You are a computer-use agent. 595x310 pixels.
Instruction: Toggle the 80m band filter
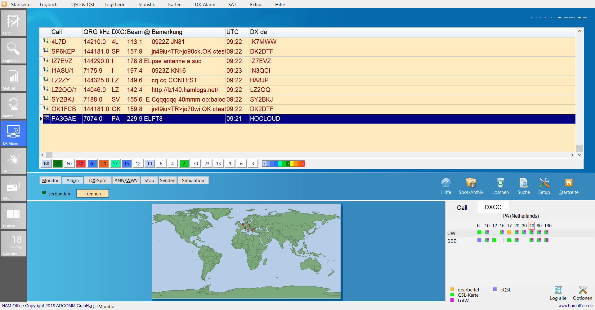(58, 164)
